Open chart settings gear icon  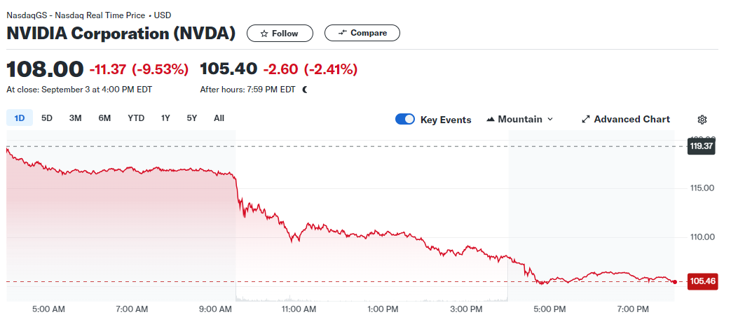point(702,120)
